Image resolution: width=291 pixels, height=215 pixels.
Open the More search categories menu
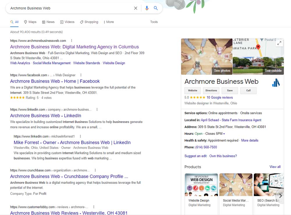click(109, 22)
